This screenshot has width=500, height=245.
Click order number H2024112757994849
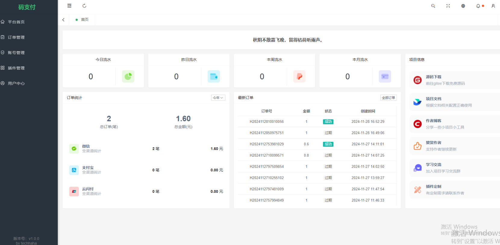pos(267,200)
